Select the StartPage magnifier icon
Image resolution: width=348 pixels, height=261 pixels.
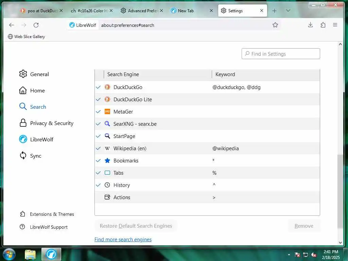pos(107,136)
